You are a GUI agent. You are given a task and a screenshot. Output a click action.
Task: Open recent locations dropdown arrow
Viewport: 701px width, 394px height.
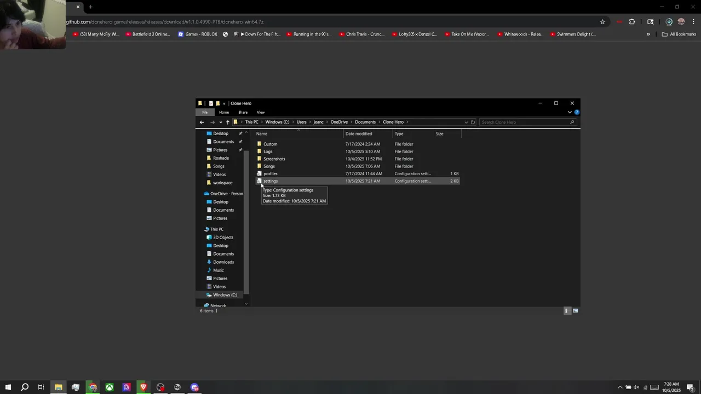tap(221, 122)
